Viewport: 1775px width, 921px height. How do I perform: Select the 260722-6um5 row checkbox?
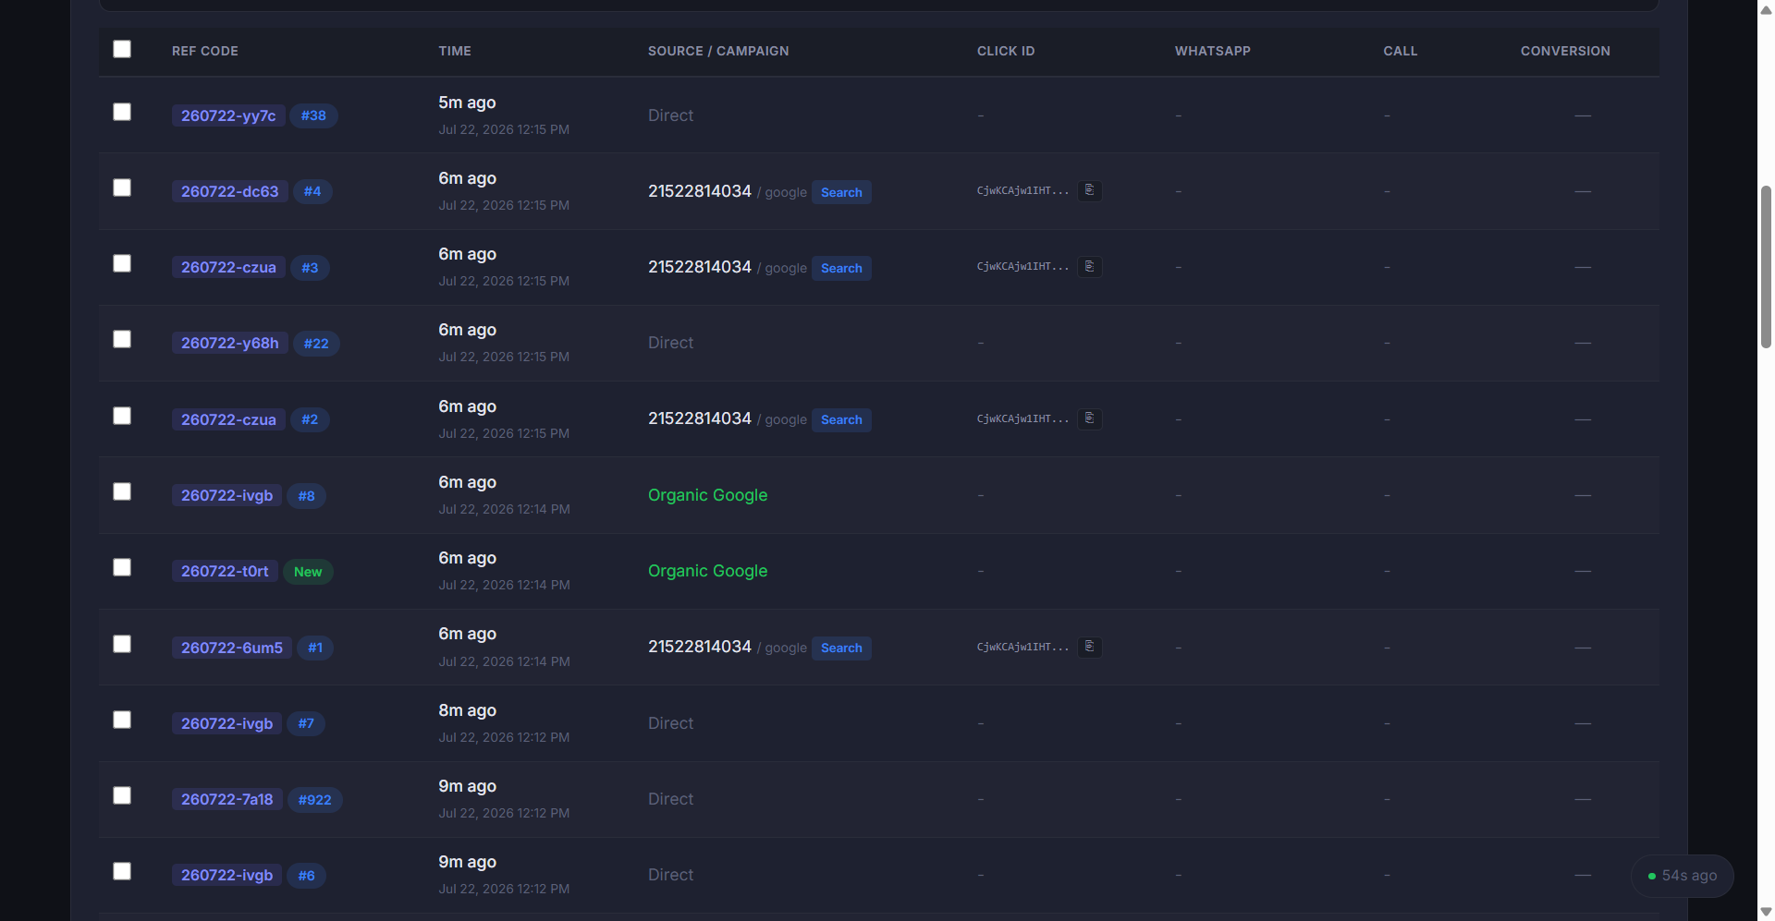pos(122,644)
